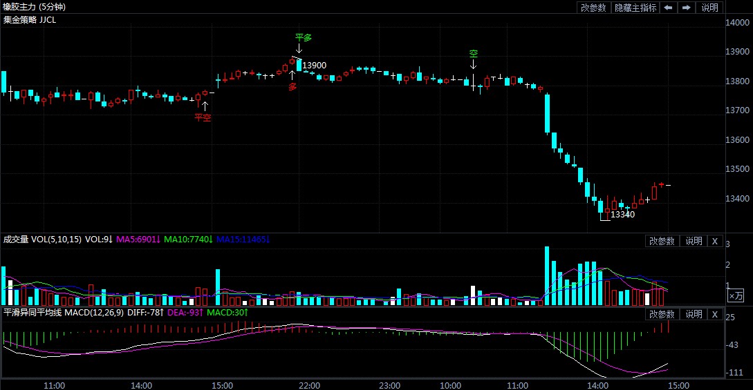Open 说明 in MACD panel
This screenshot has width=753, height=390.
tap(694, 314)
